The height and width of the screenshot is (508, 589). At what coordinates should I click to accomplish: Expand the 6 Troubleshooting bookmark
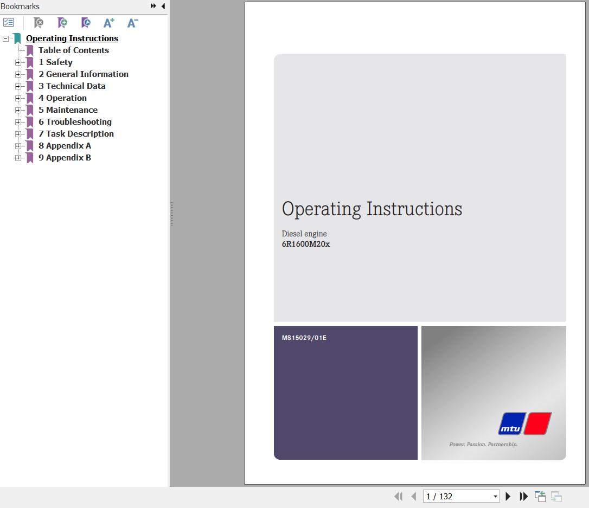pyautogui.click(x=18, y=122)
